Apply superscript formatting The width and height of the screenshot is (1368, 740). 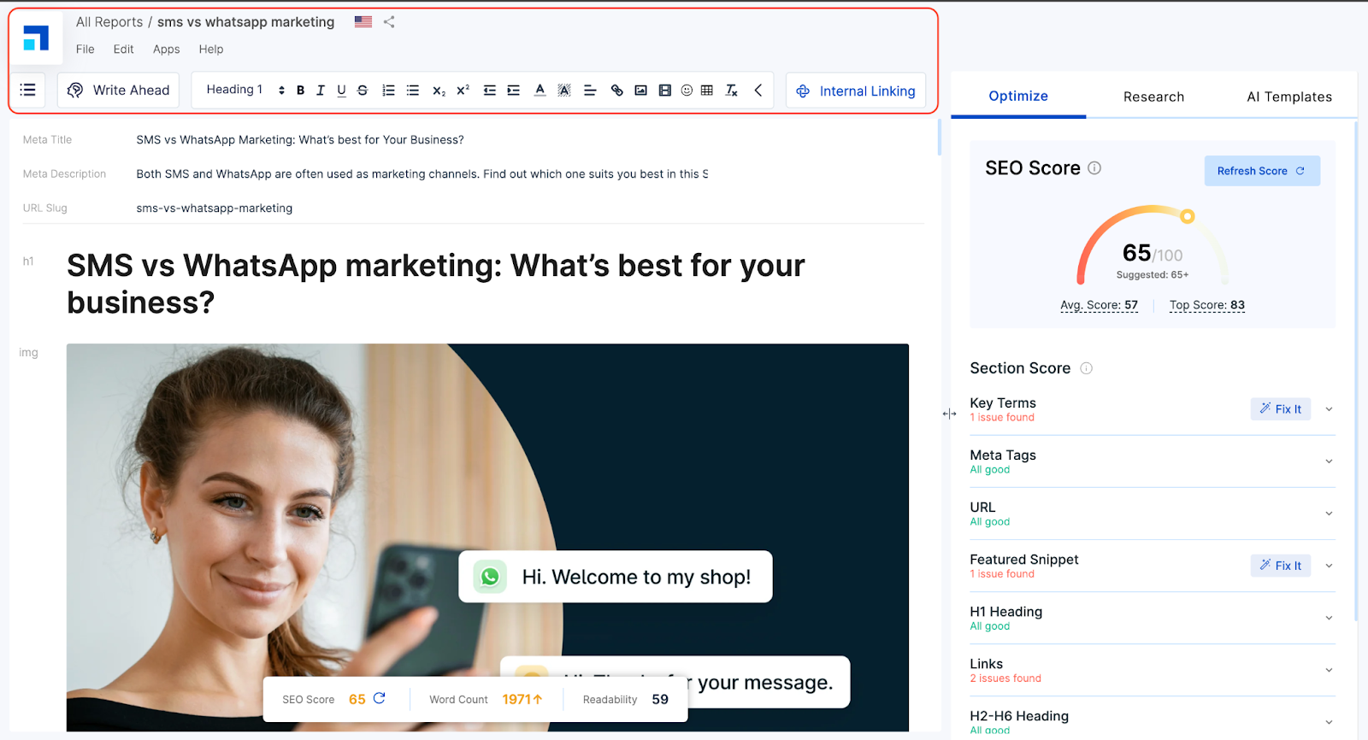pos(463,91)
